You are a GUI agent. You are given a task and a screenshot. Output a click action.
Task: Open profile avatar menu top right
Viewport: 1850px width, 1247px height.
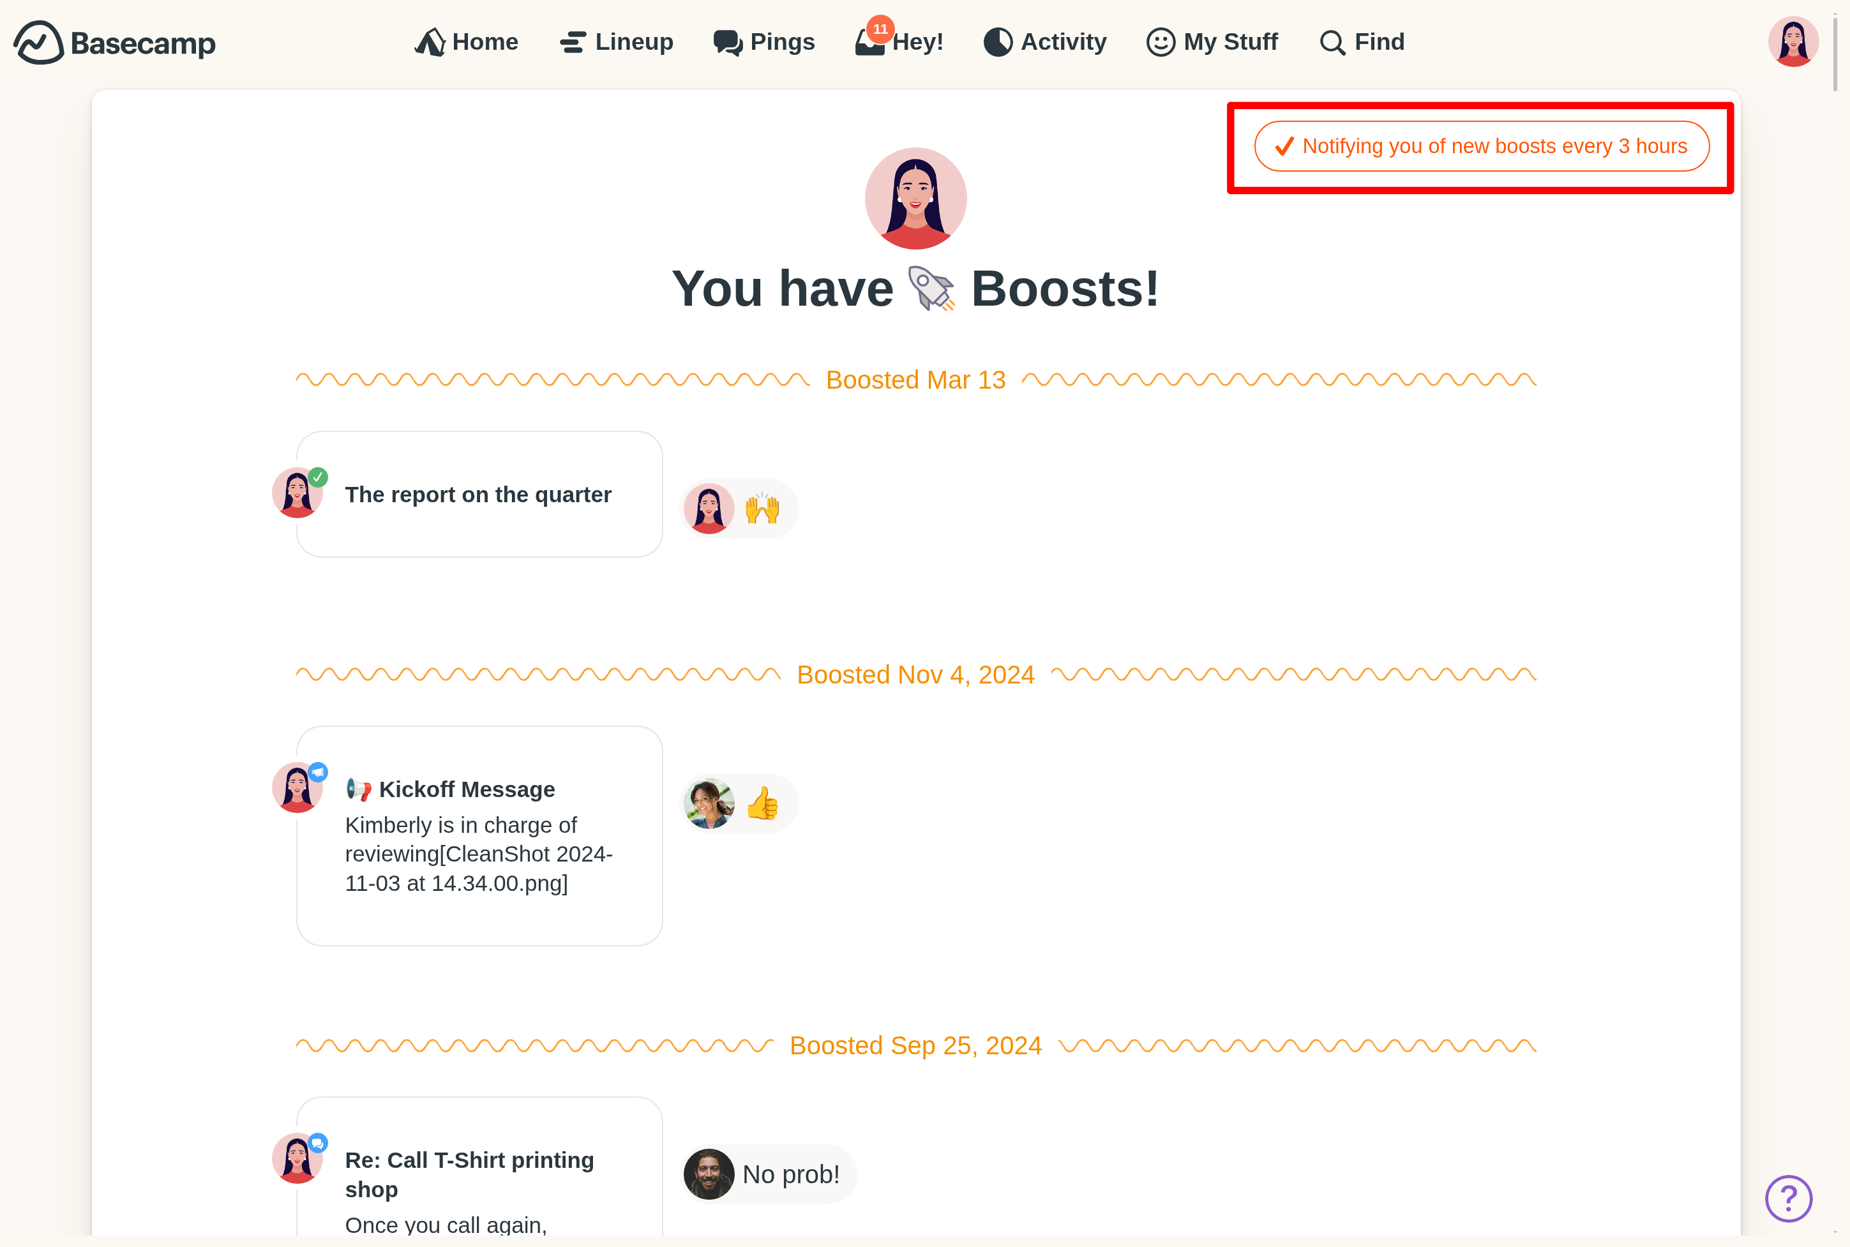coord(1793,42)
